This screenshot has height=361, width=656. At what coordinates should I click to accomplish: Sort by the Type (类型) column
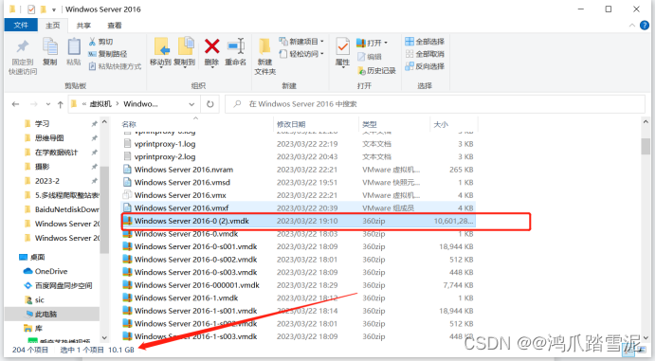click(x=370, y=124)
